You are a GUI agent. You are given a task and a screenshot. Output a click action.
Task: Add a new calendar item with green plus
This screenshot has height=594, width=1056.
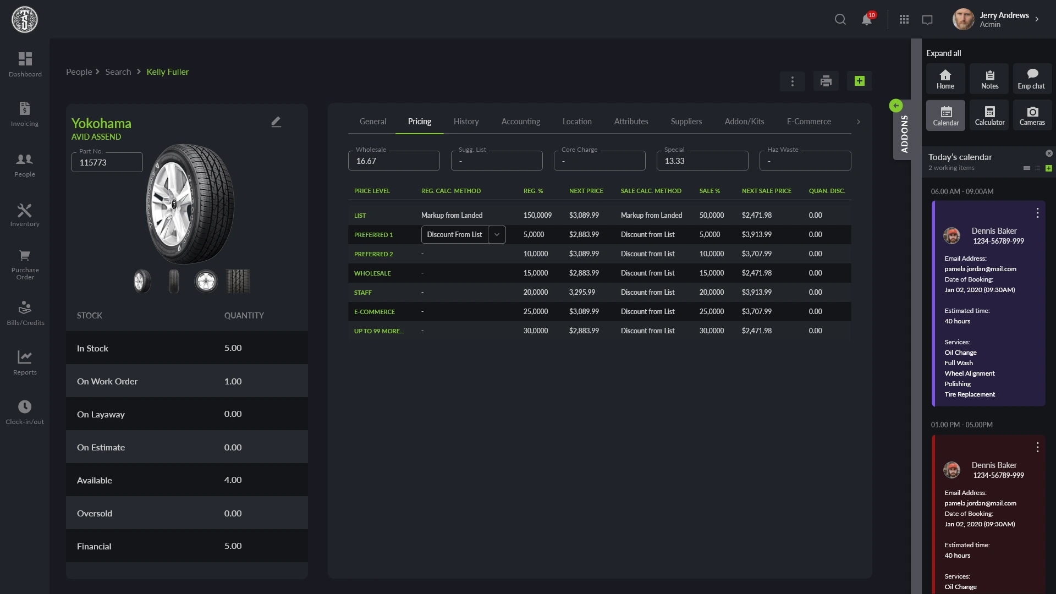pos(1049,168)
